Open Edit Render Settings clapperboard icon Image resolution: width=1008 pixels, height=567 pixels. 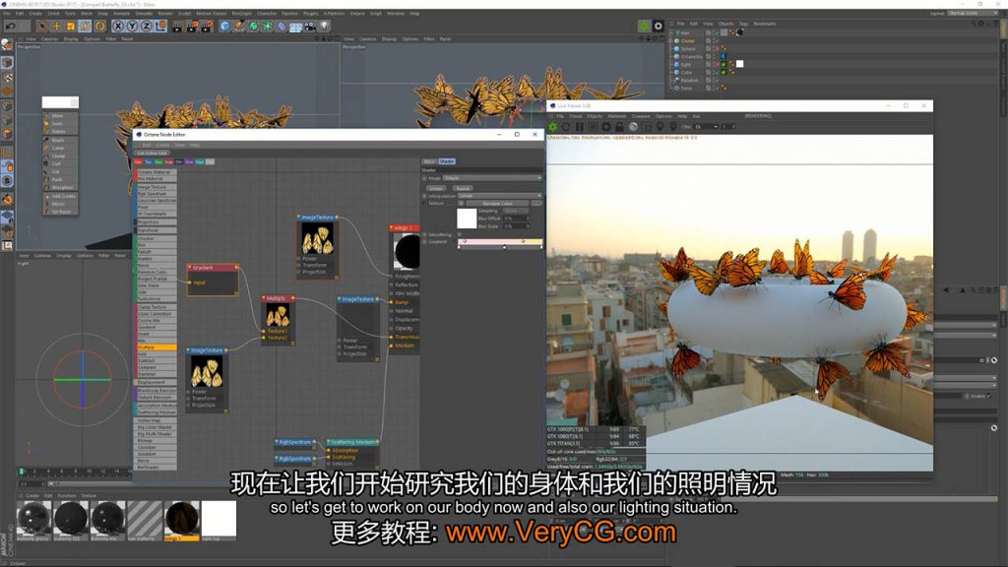click(207, 27)
